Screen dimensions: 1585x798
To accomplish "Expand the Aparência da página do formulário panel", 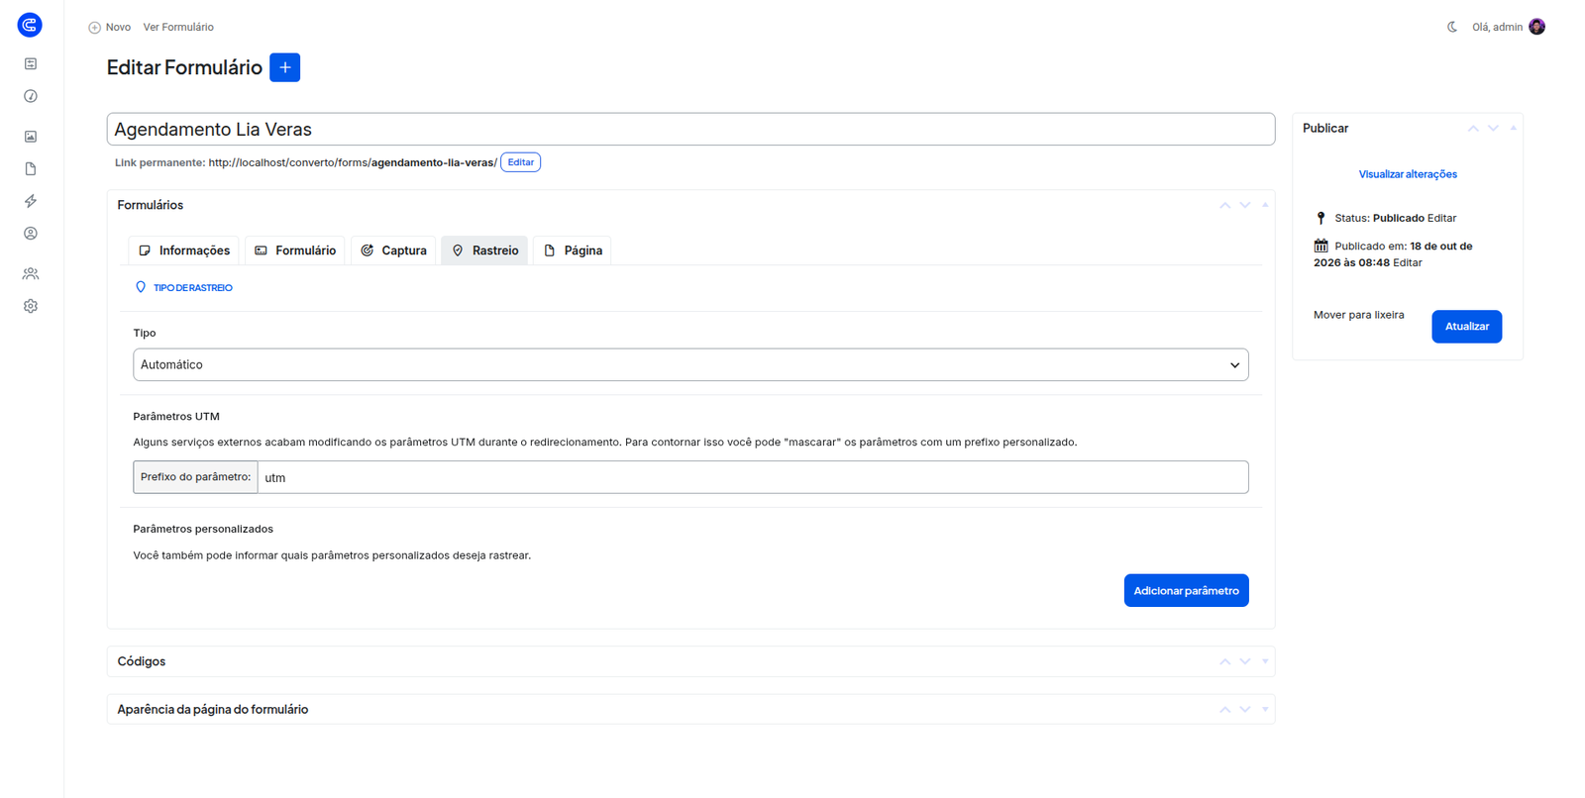I will [x=1265, y=709].
